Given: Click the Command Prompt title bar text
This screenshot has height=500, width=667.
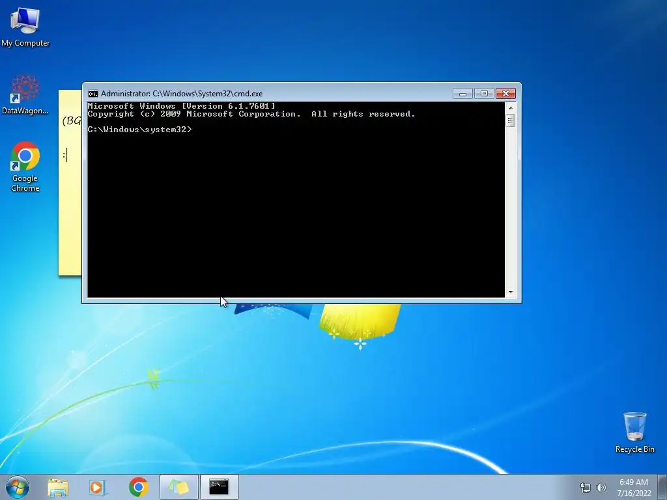Looking at the screenshot, I should pos(182,94).
